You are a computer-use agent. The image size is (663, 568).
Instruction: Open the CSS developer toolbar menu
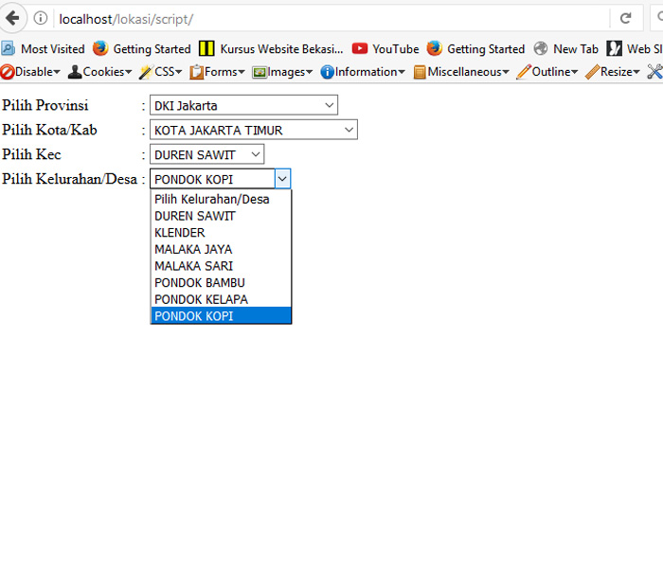(160, 71)
